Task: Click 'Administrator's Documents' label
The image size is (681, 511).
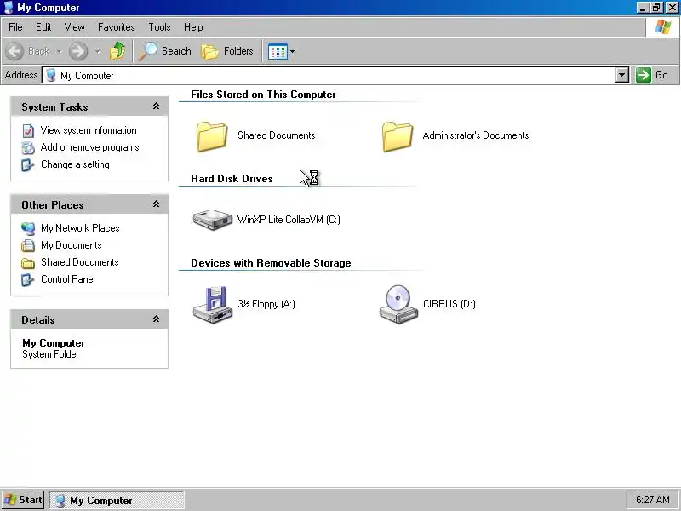Action: pos(476,135)
